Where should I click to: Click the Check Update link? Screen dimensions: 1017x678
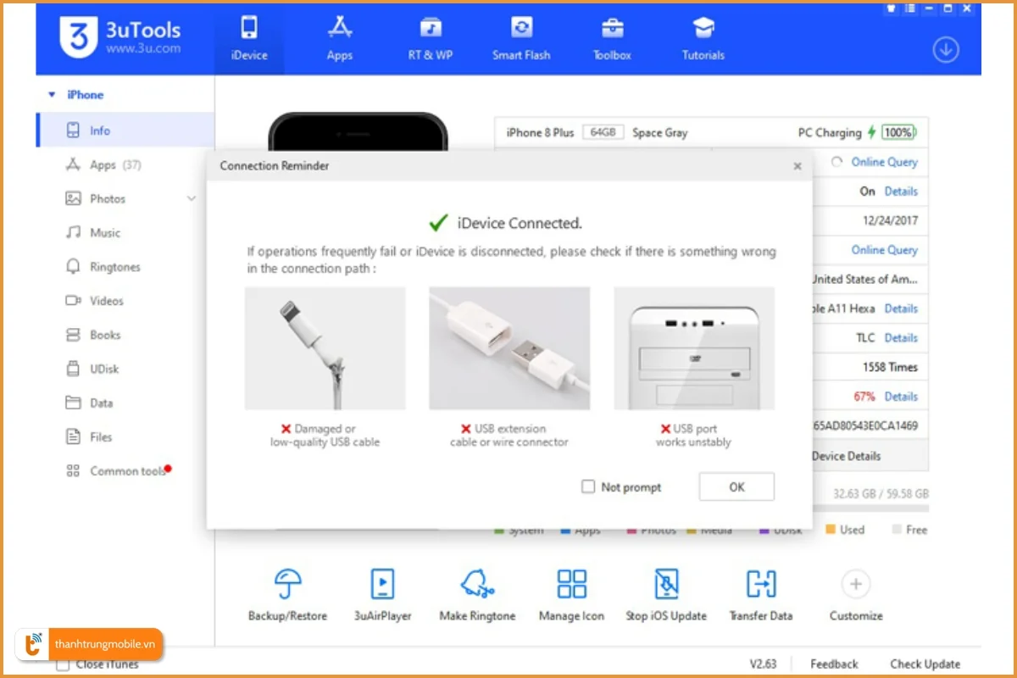[x=925, y=664]
